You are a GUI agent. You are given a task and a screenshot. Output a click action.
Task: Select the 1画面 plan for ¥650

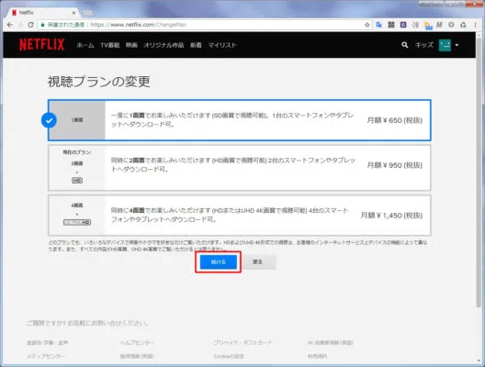[x=240, y=120]
